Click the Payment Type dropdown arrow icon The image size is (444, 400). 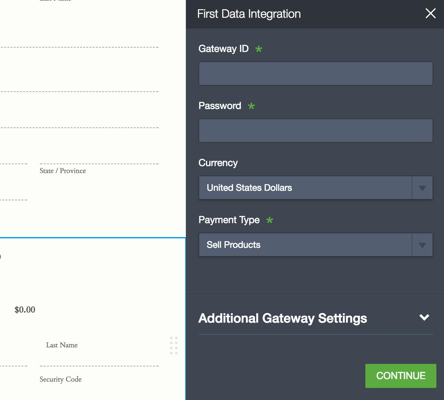point(422,245)
